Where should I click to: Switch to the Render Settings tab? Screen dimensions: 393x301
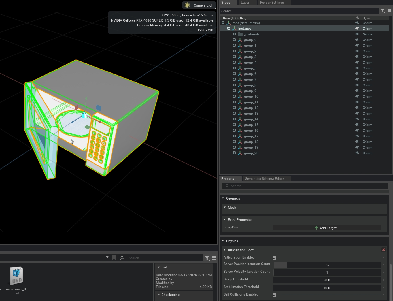[271, 3]
